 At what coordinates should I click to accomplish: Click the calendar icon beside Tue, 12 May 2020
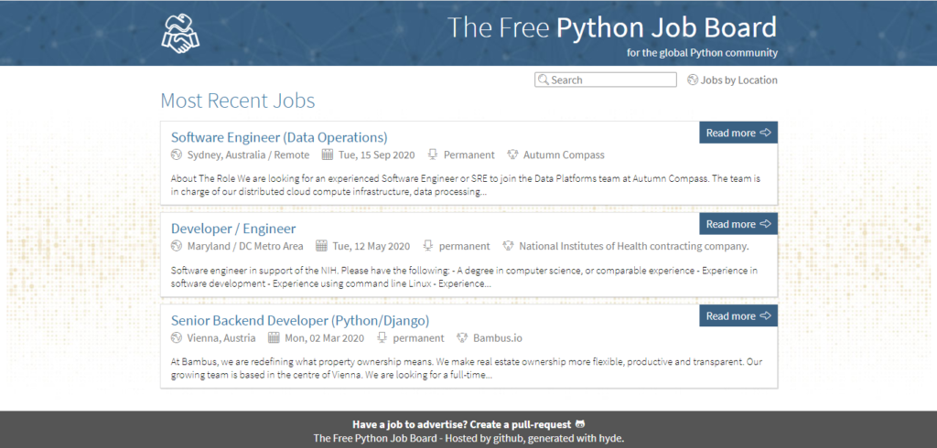pyautogui.click(x=322, y=246)
